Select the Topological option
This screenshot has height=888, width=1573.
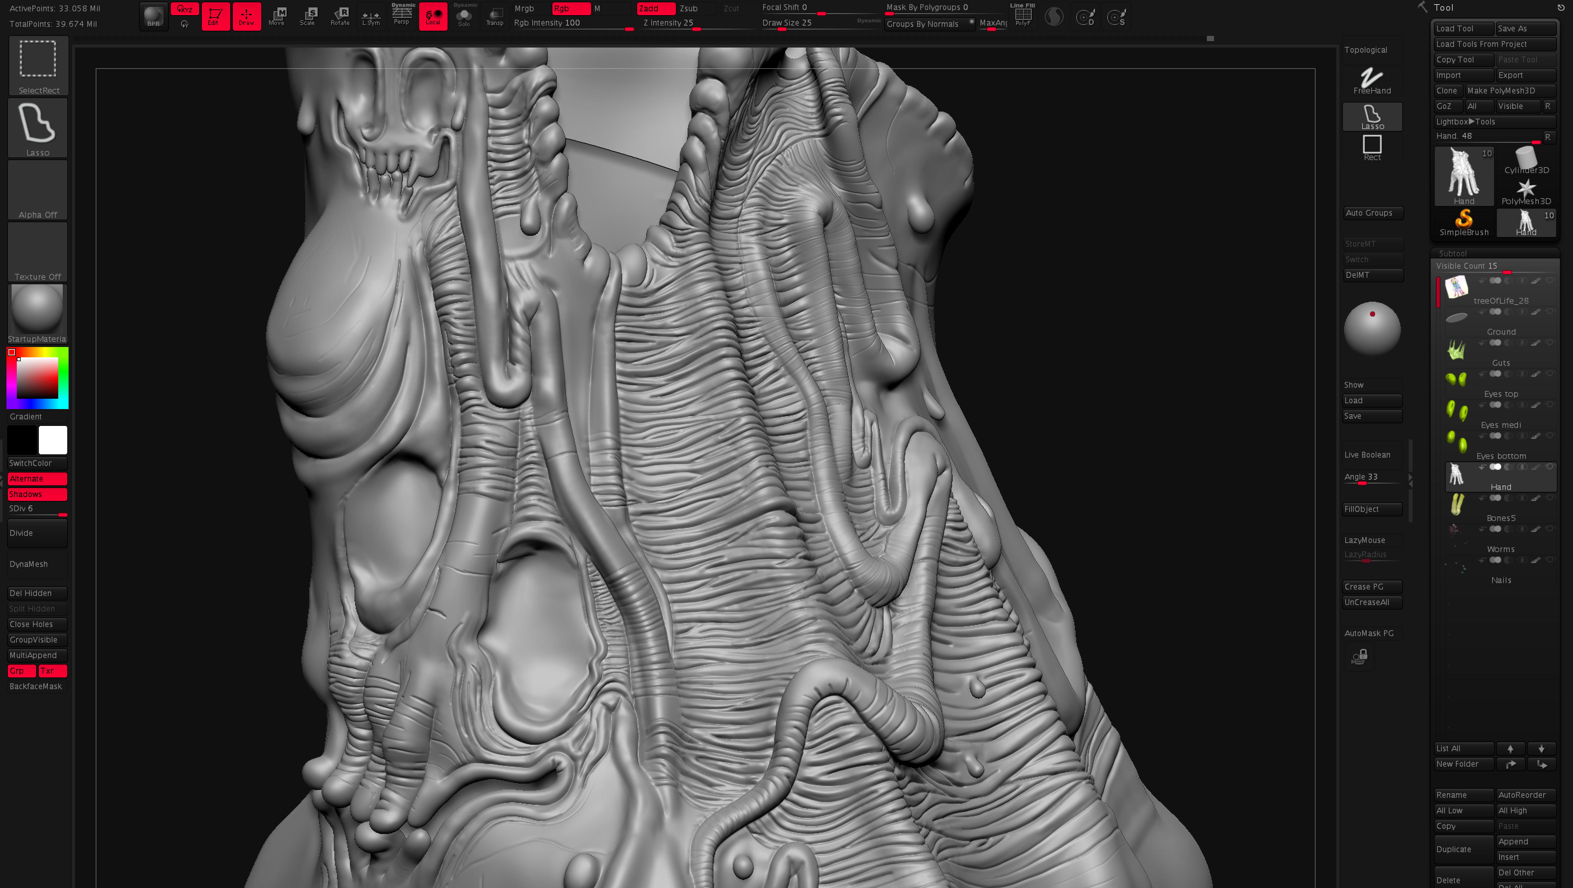click(1372, 50)
